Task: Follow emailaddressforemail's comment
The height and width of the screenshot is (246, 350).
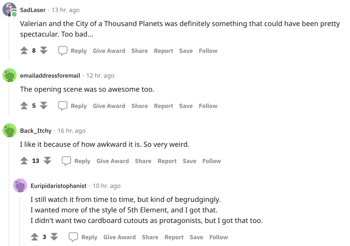Action: [208, 106]
